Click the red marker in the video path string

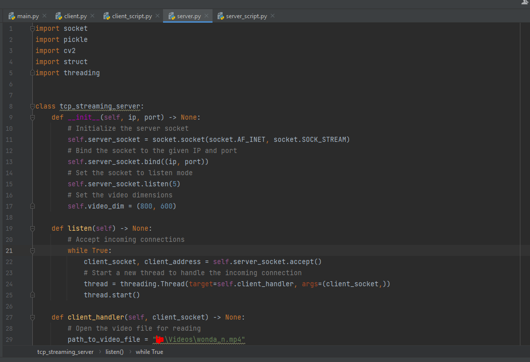click(159, 339)
